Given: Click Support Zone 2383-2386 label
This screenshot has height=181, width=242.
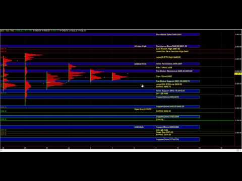Looking at the screenshot, I should 167,127.
